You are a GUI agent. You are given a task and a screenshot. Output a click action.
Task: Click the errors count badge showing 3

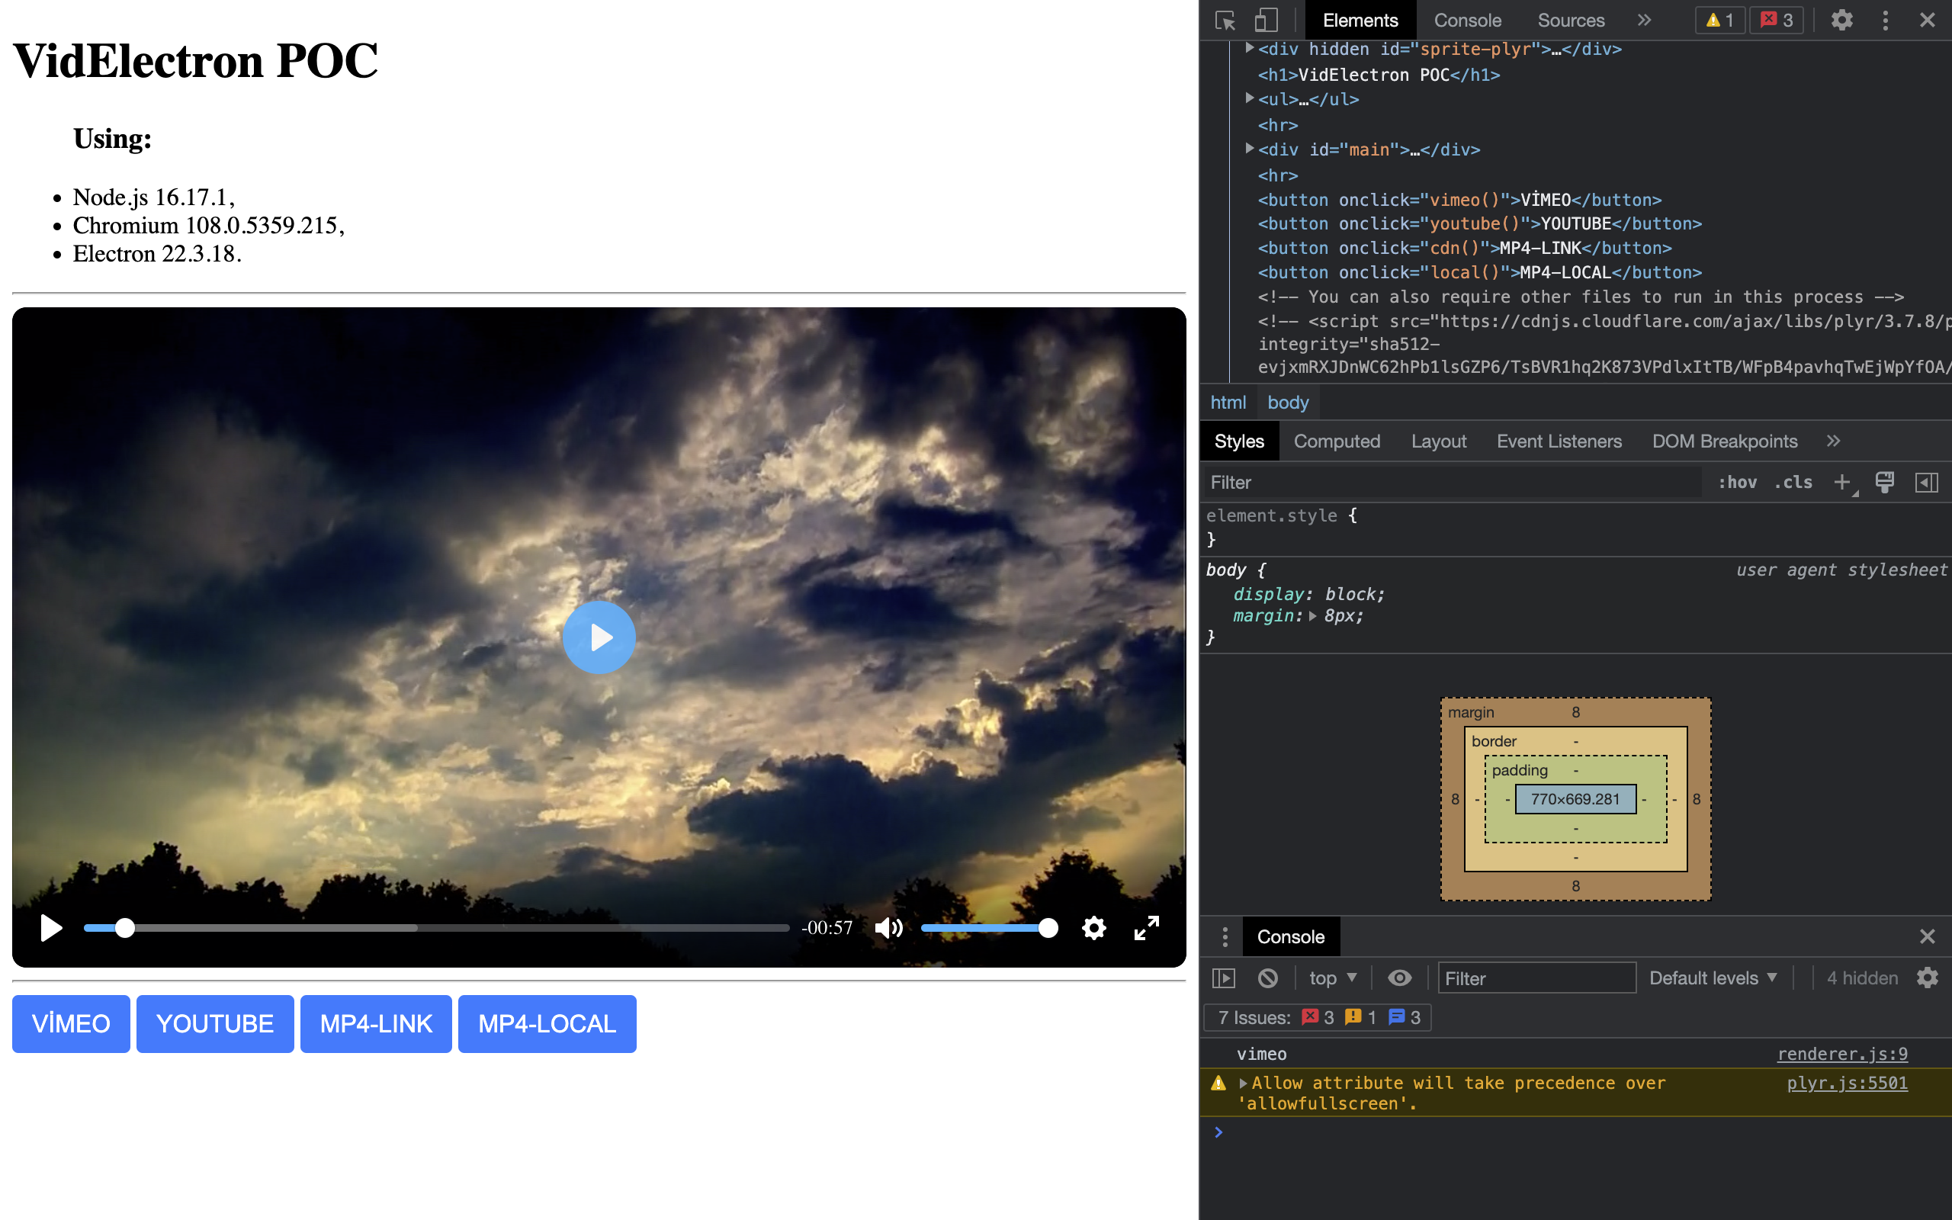click(1777, 20)
